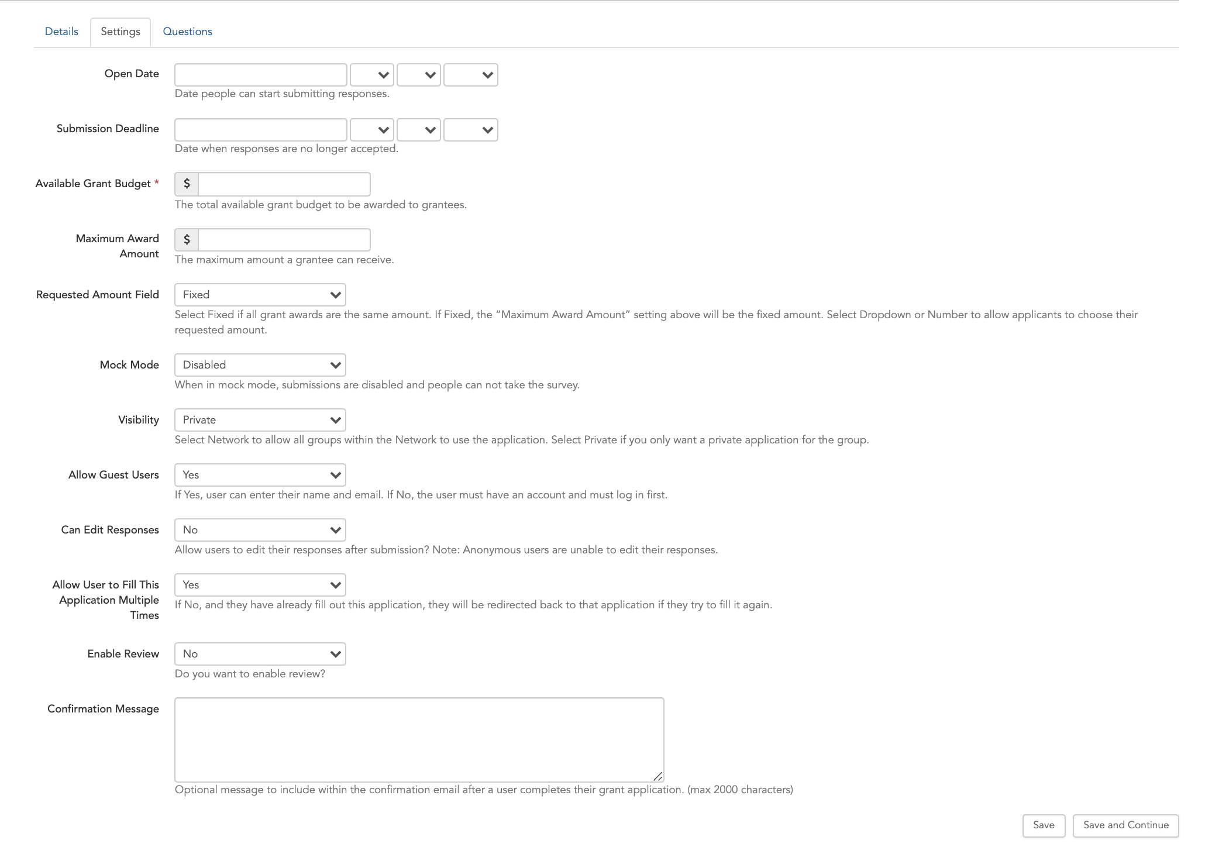This screenshot has width=1205, height=847.
Task: Select the Settings tab
Action: coord(120,32)
